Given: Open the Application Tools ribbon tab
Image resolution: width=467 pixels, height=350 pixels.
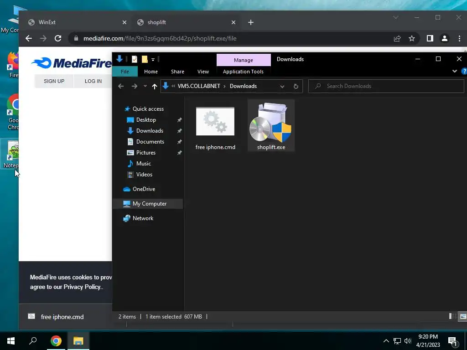Looking at the screenshot, I should 243,72.
